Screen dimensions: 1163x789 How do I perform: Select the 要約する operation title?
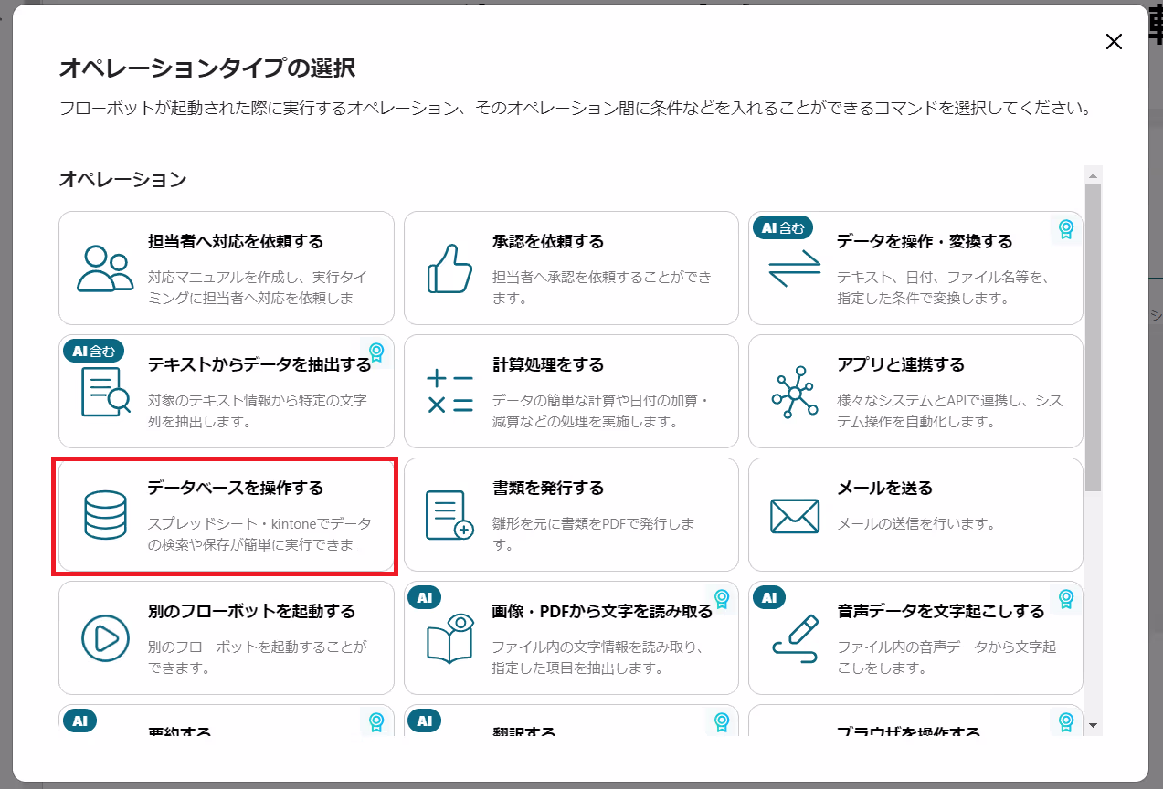click(x=180, y=731)
